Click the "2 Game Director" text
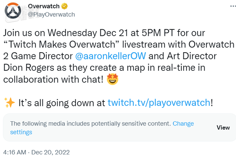 38,56
